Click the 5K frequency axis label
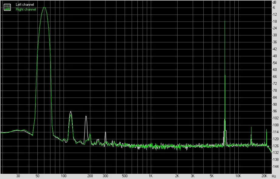 pyautogui.click(x=212, y=176)
